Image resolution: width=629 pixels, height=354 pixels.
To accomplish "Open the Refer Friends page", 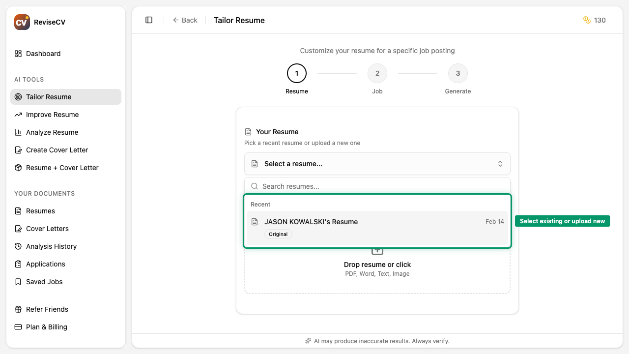I will point(47,309).
